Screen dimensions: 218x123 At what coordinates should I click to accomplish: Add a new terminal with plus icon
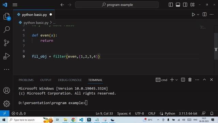[172, 80]
